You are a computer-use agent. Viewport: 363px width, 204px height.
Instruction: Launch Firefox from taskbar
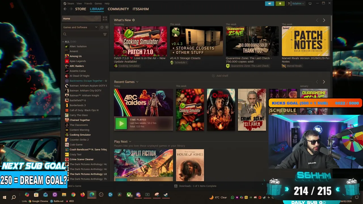click(83, 195)
